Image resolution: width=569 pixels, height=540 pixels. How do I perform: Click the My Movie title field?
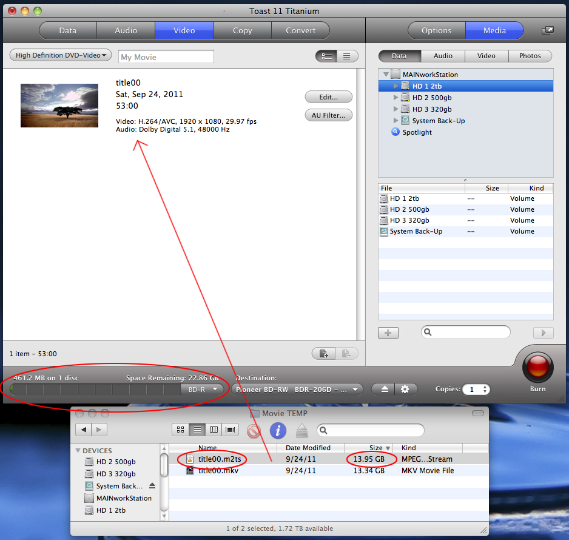coord(166,57)
